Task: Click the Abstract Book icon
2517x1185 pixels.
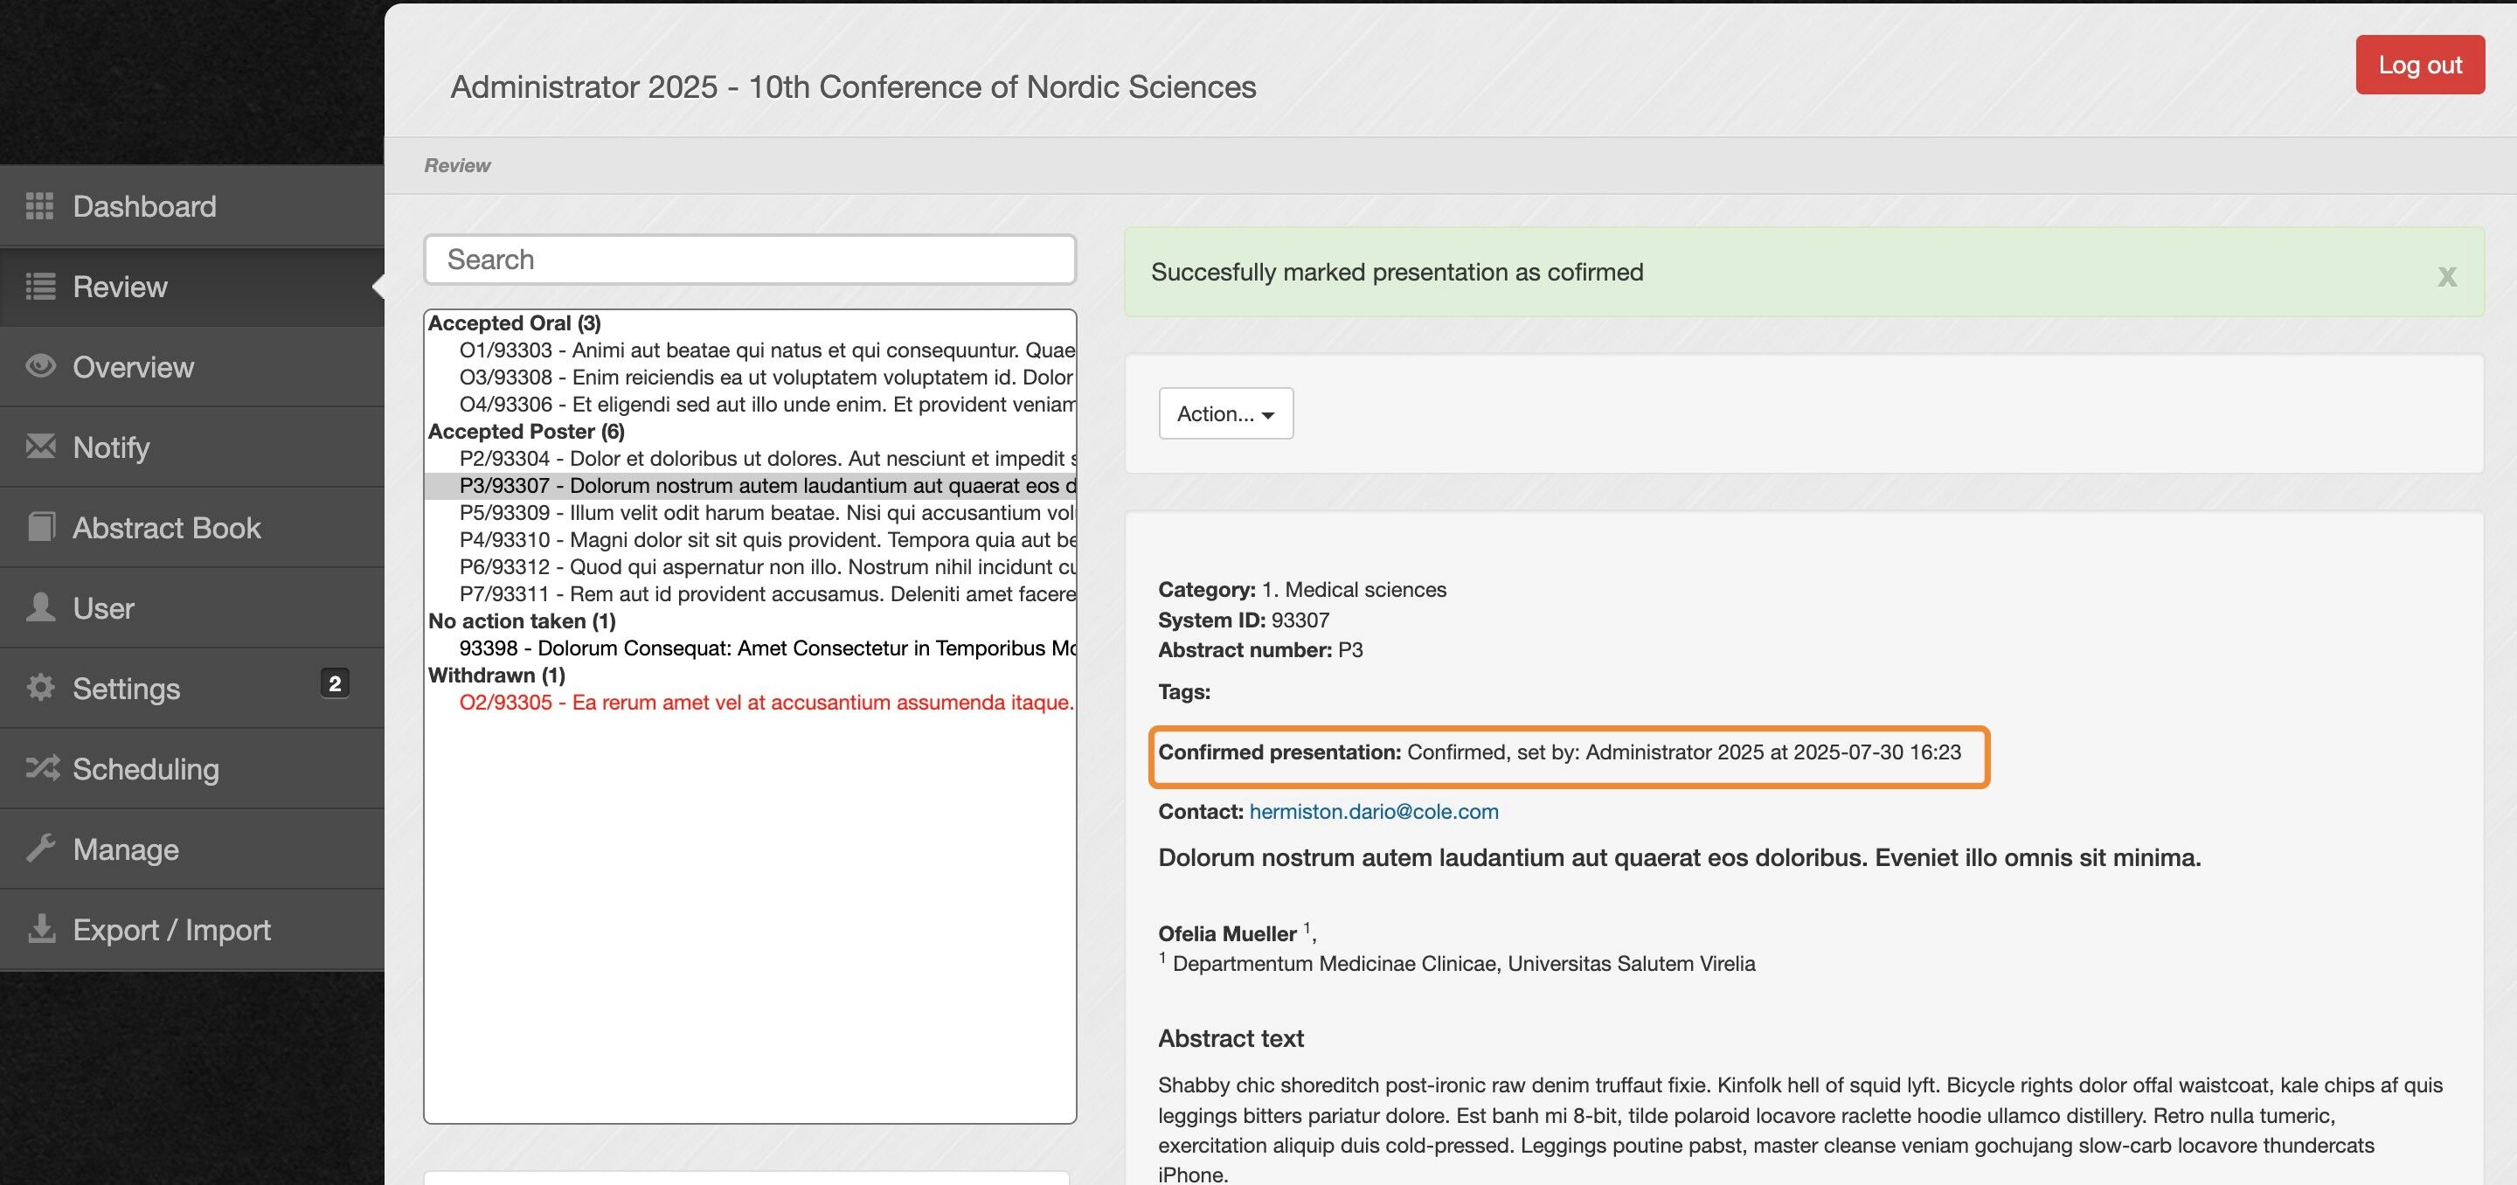Action: 40,528
